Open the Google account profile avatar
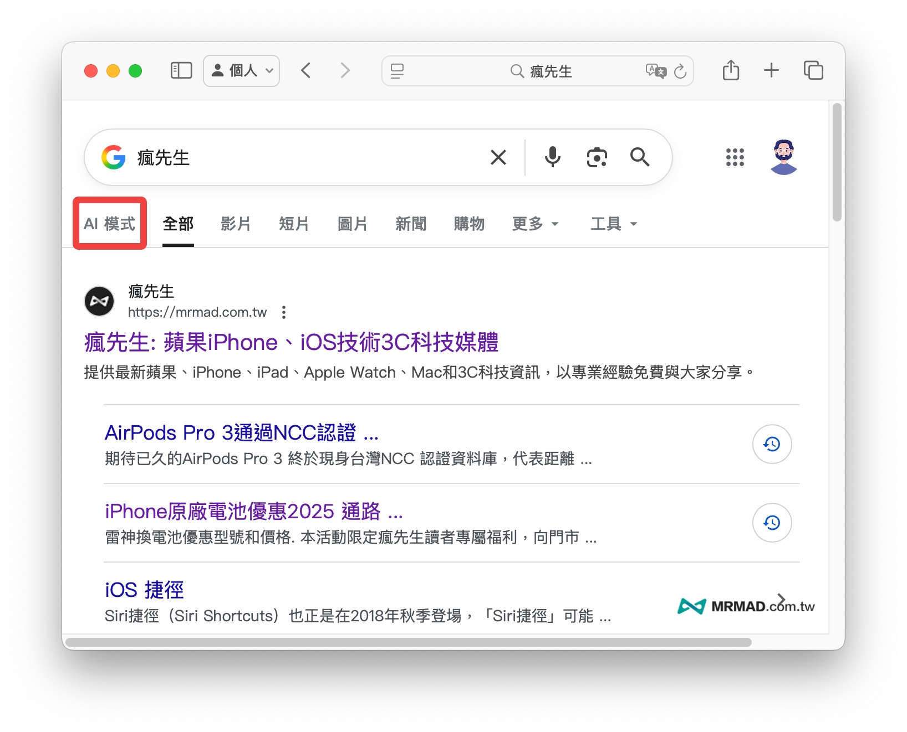This screenshot has height=732, width=907. (783, 158)
